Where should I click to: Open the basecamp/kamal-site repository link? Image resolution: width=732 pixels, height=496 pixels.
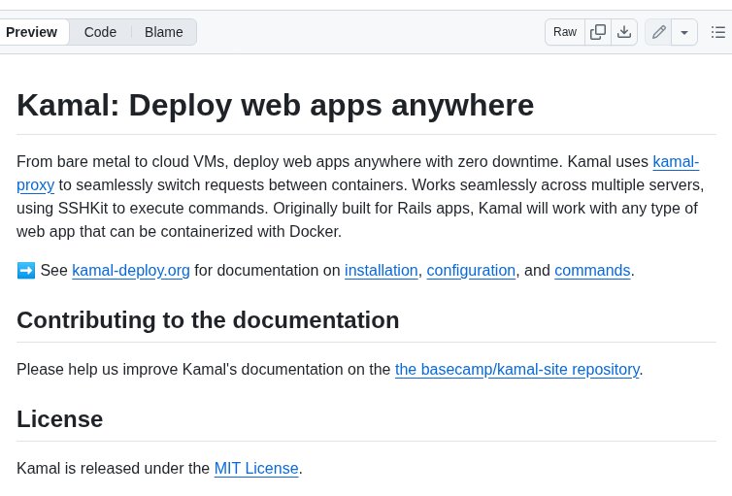pyautogui.click(x=516, y=369)
